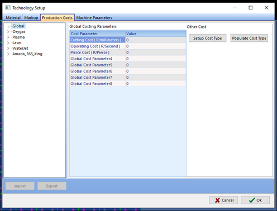Click the Import button
This screenshot has height=211, width=277.
(20, 186)
